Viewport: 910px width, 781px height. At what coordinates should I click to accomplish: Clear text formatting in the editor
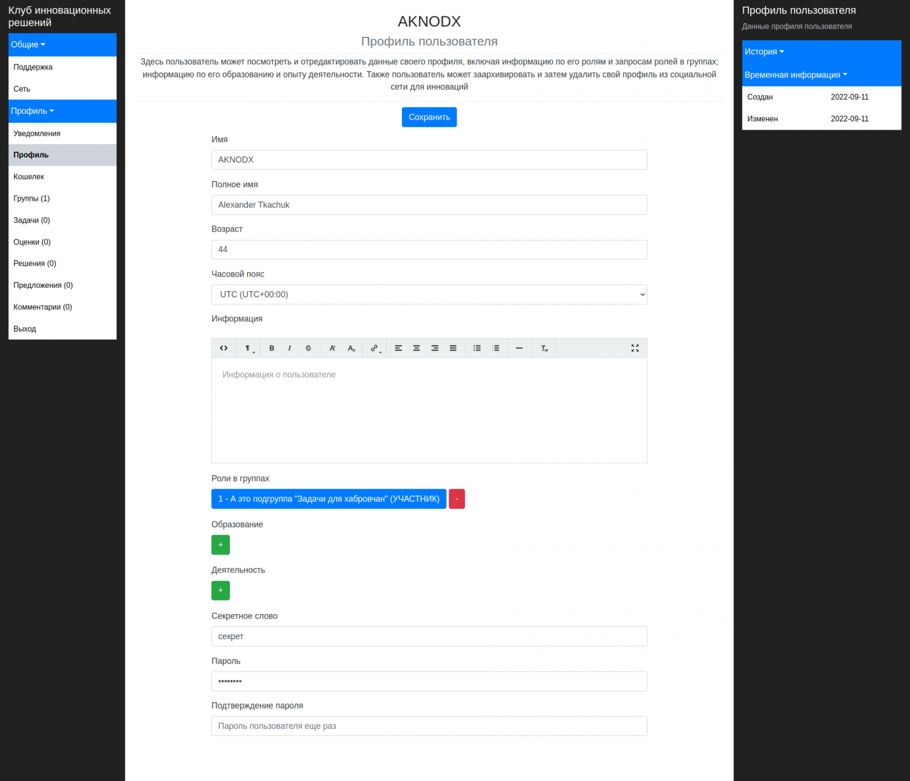pyautogui.click(x=544, y=348)
